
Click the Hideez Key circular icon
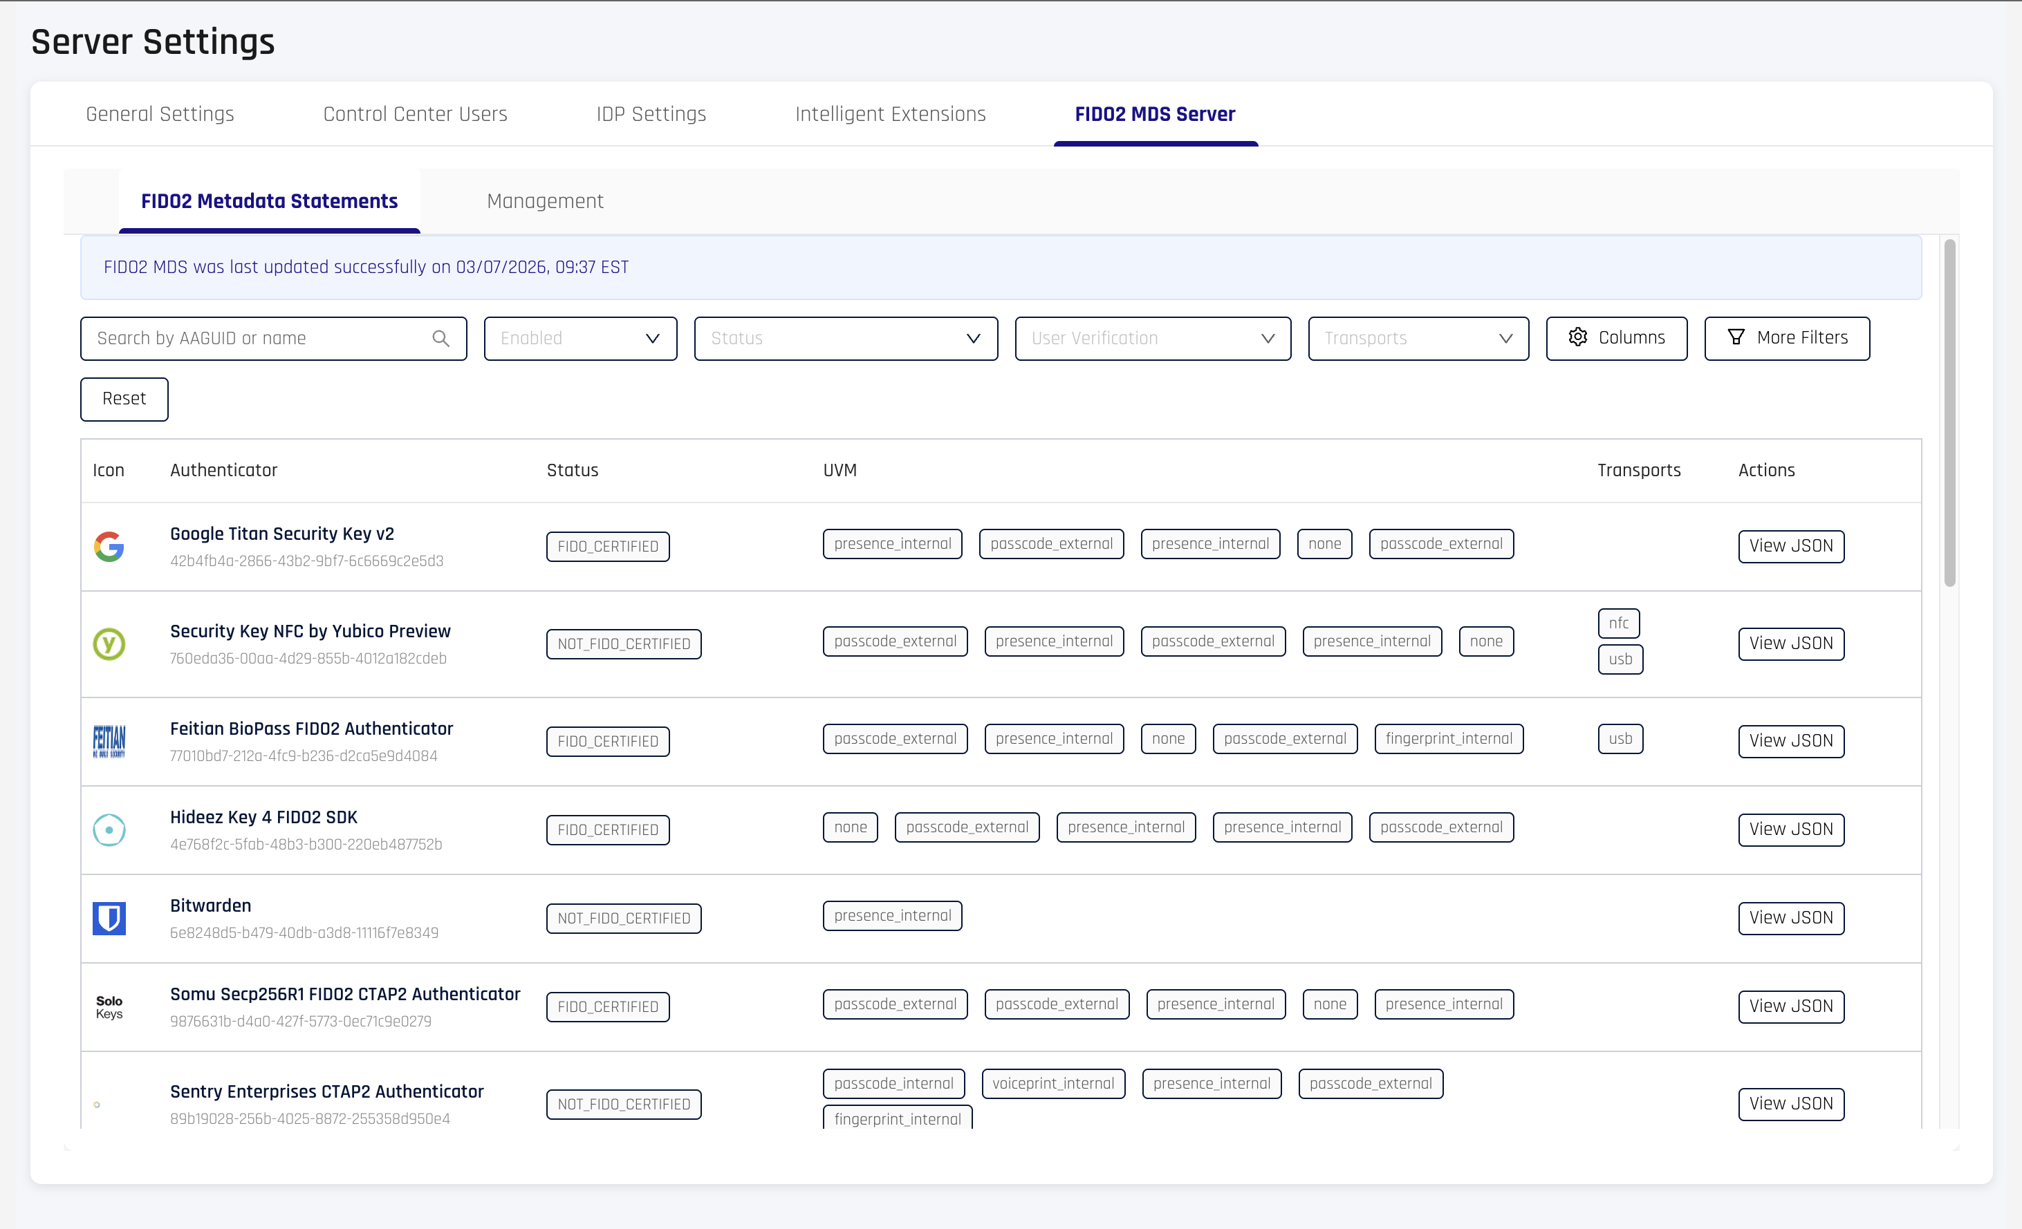click(109, 830)
